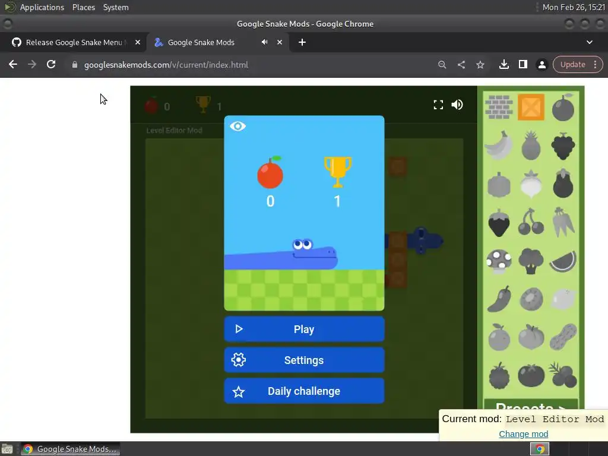This screenshot has height=456, width=608.
Task: Pick the cherries icon
Action: (531, 222)
